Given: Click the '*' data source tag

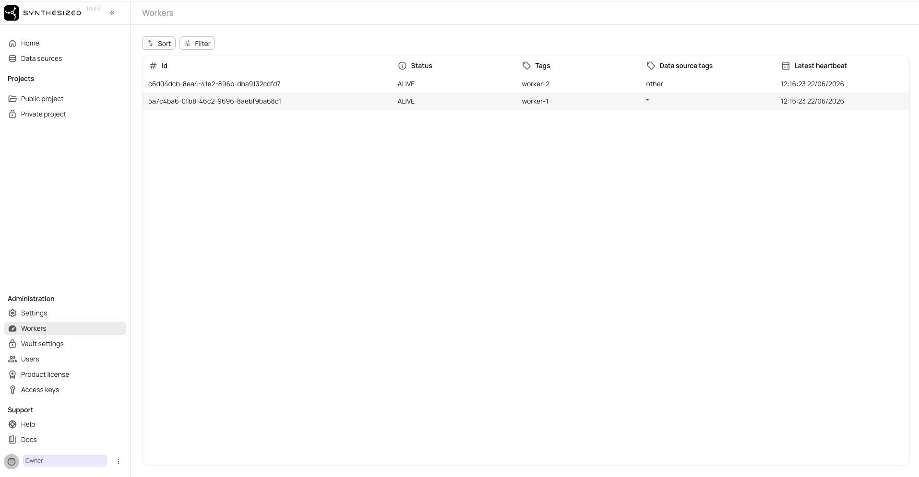Looking at the screenshot, I should pos(647,101).
